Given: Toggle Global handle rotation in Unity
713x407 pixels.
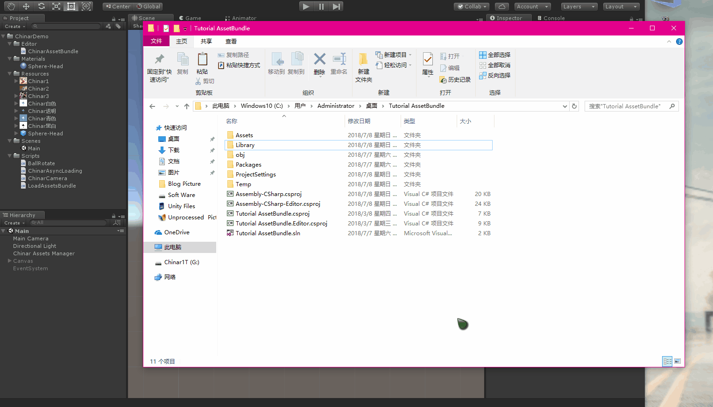Looking at the screenshot, I should [148, 7].
